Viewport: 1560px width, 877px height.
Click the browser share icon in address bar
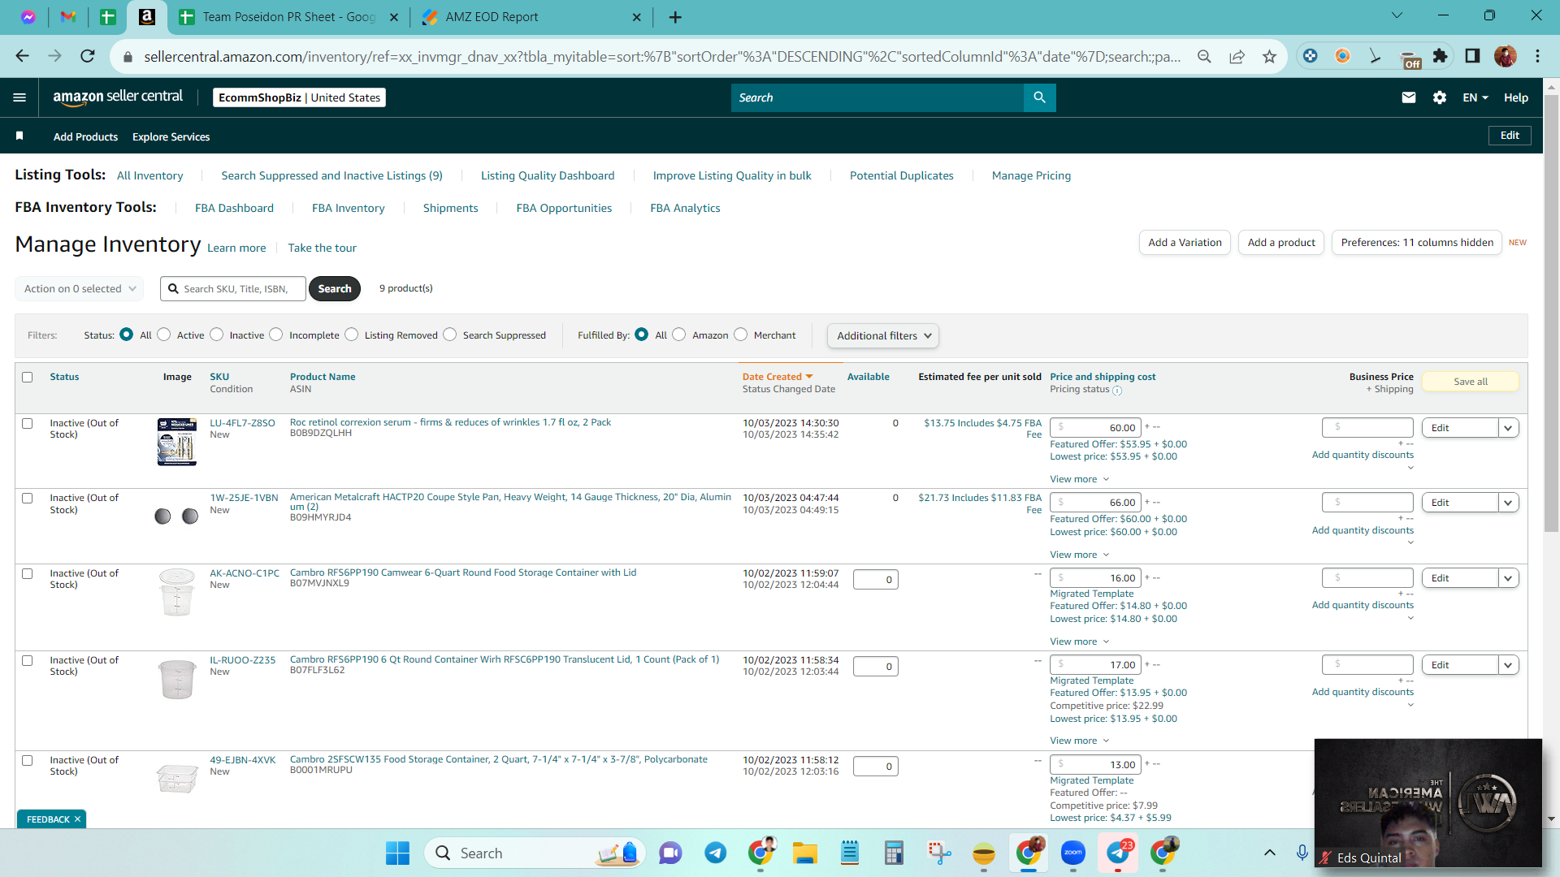pyautogui.click(x=1237, y=56)
